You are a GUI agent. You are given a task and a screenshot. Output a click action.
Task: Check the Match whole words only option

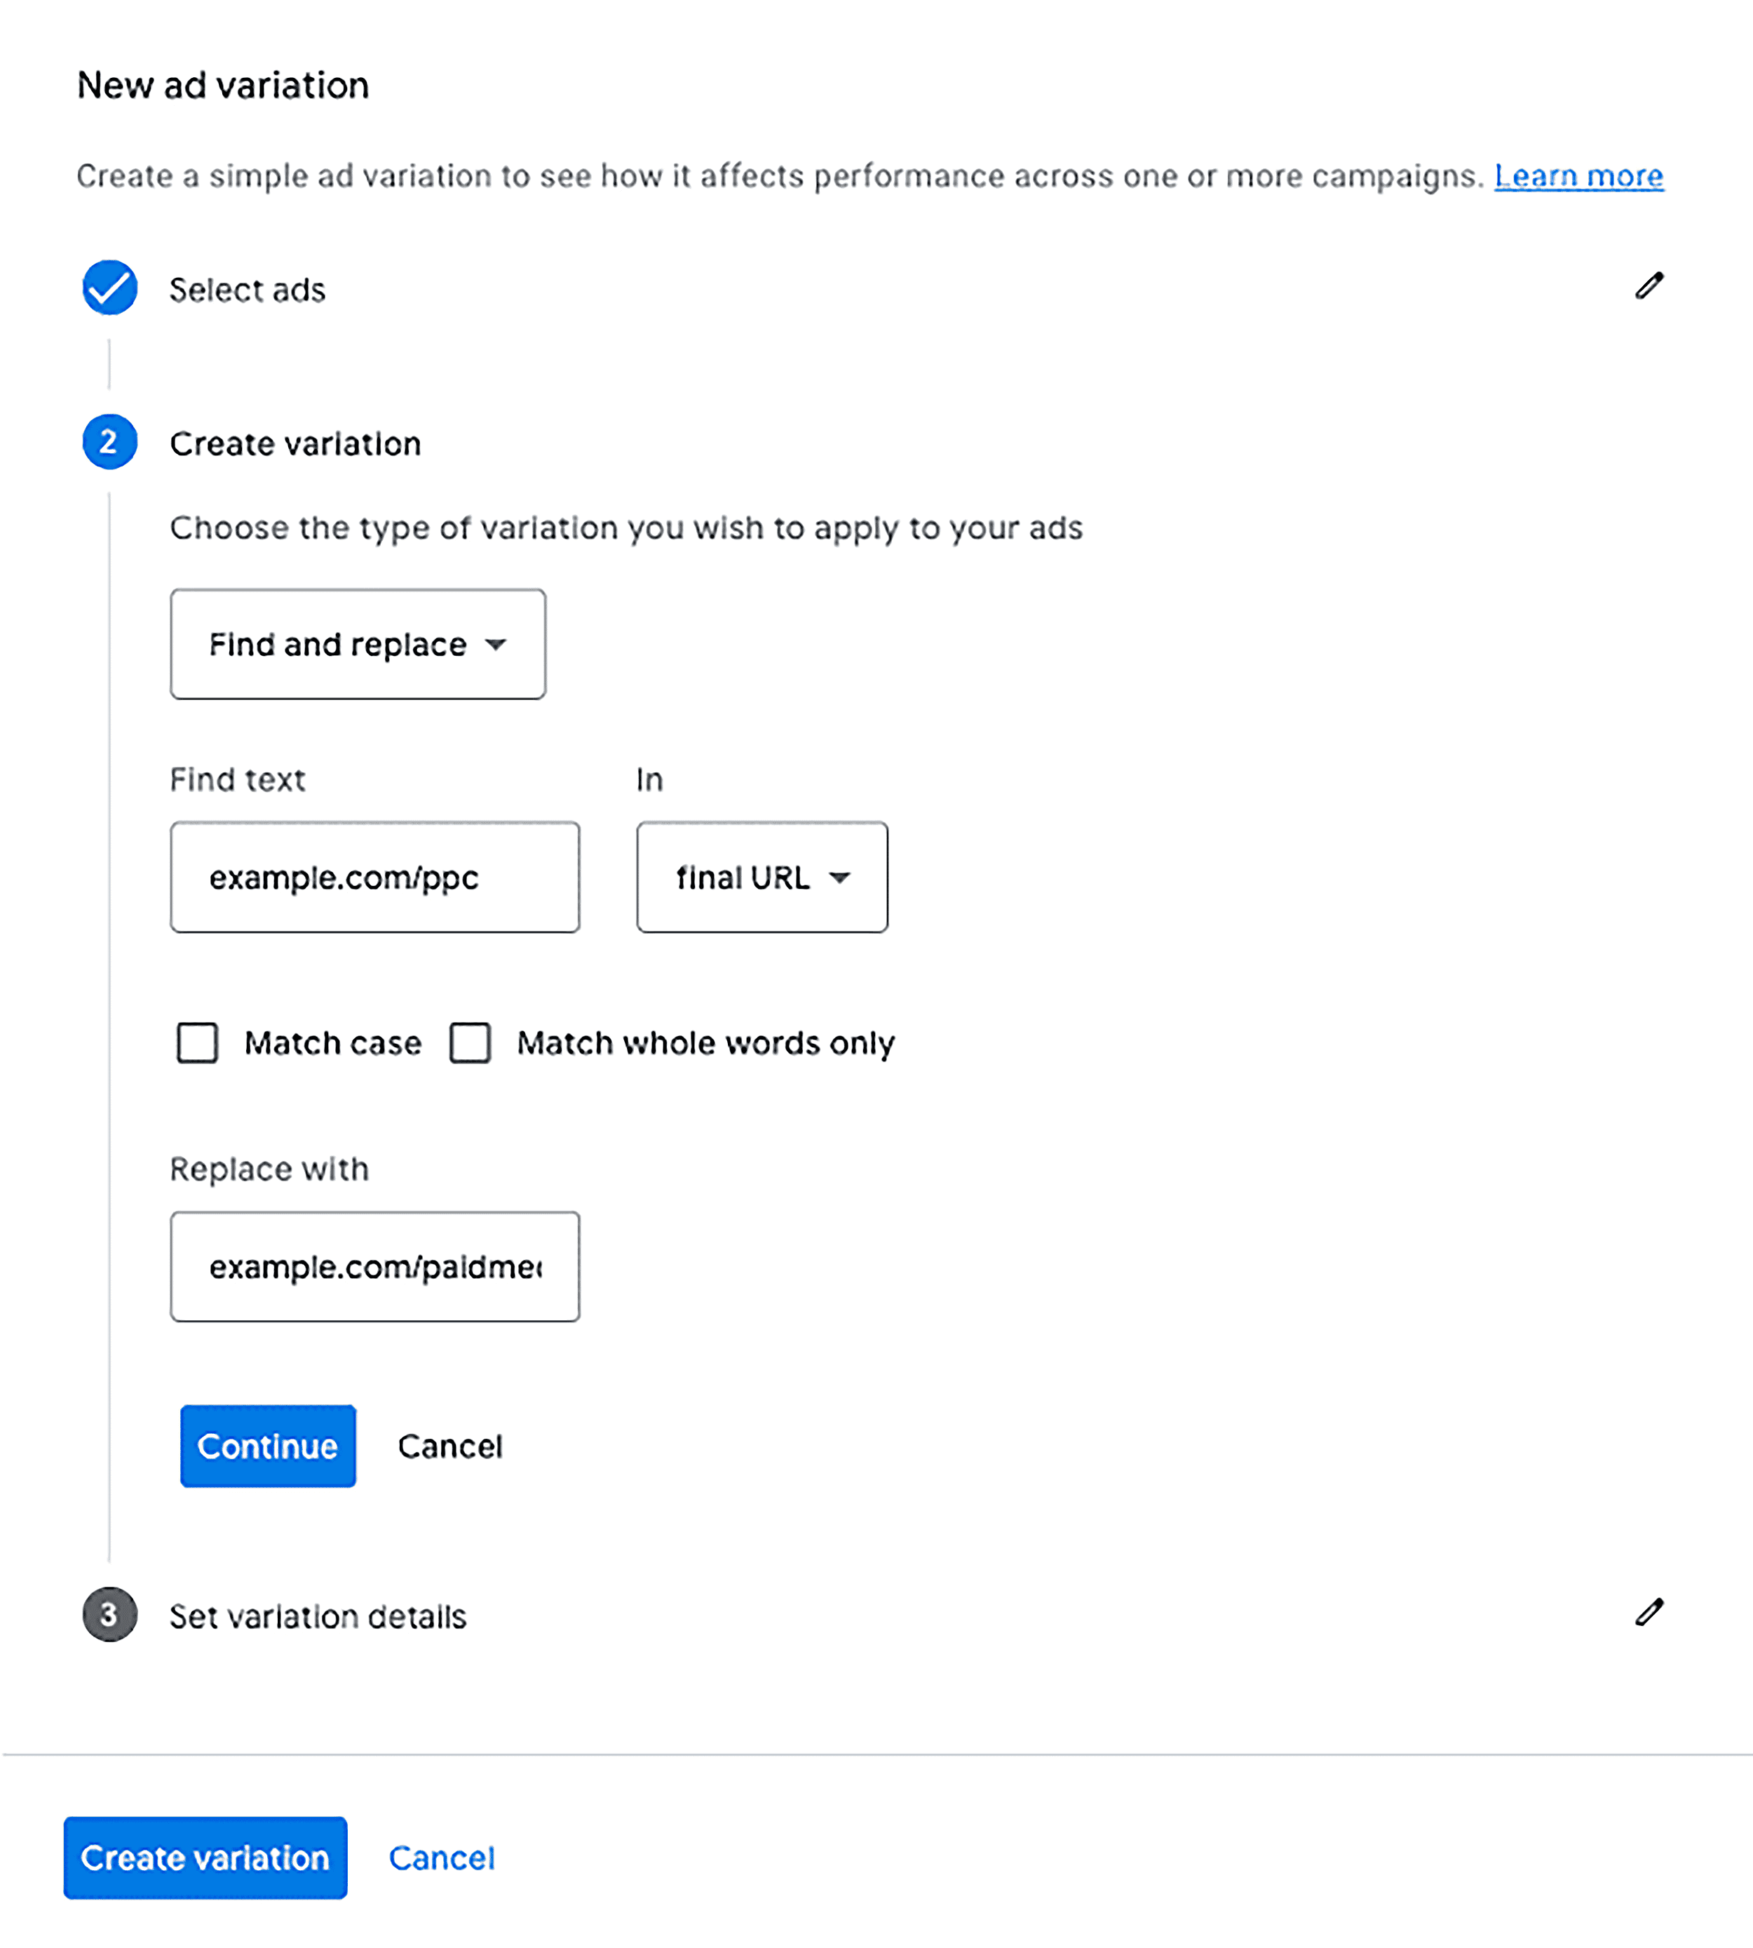[471, 1043]
